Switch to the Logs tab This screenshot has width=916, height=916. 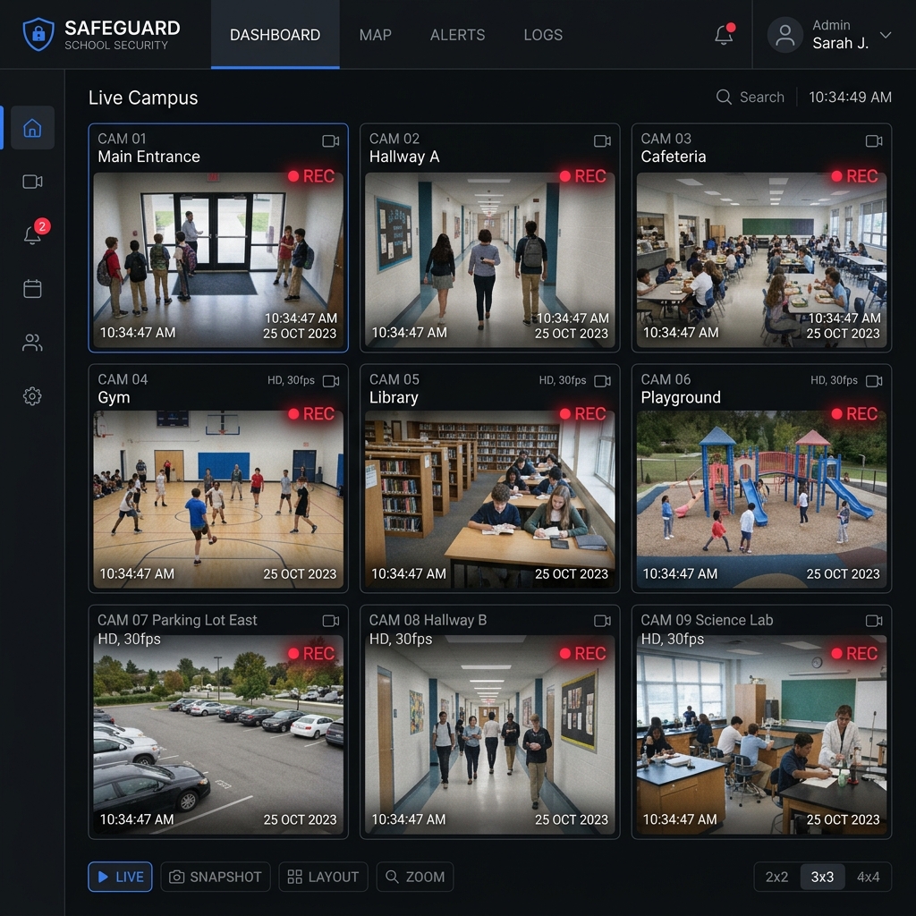coord(543,35)
